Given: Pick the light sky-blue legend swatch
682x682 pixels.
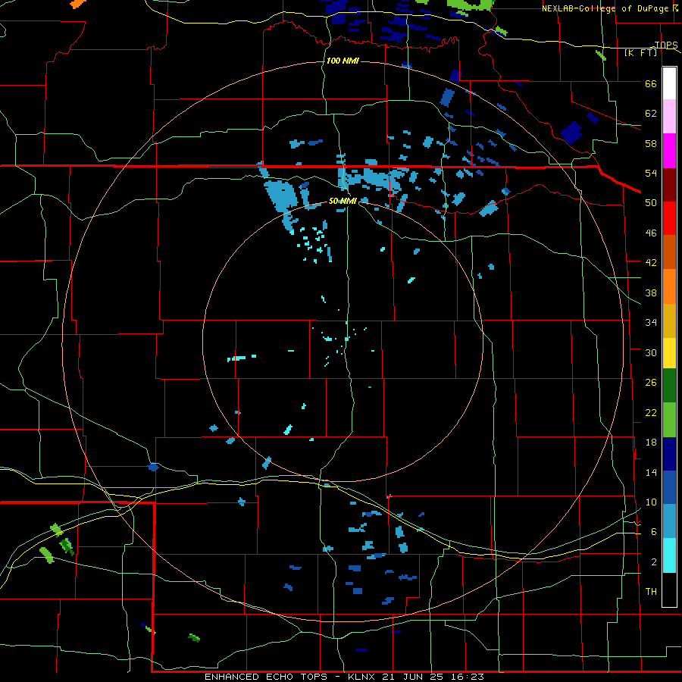Looking at the screenshot, I should click(x=669, y=521).
